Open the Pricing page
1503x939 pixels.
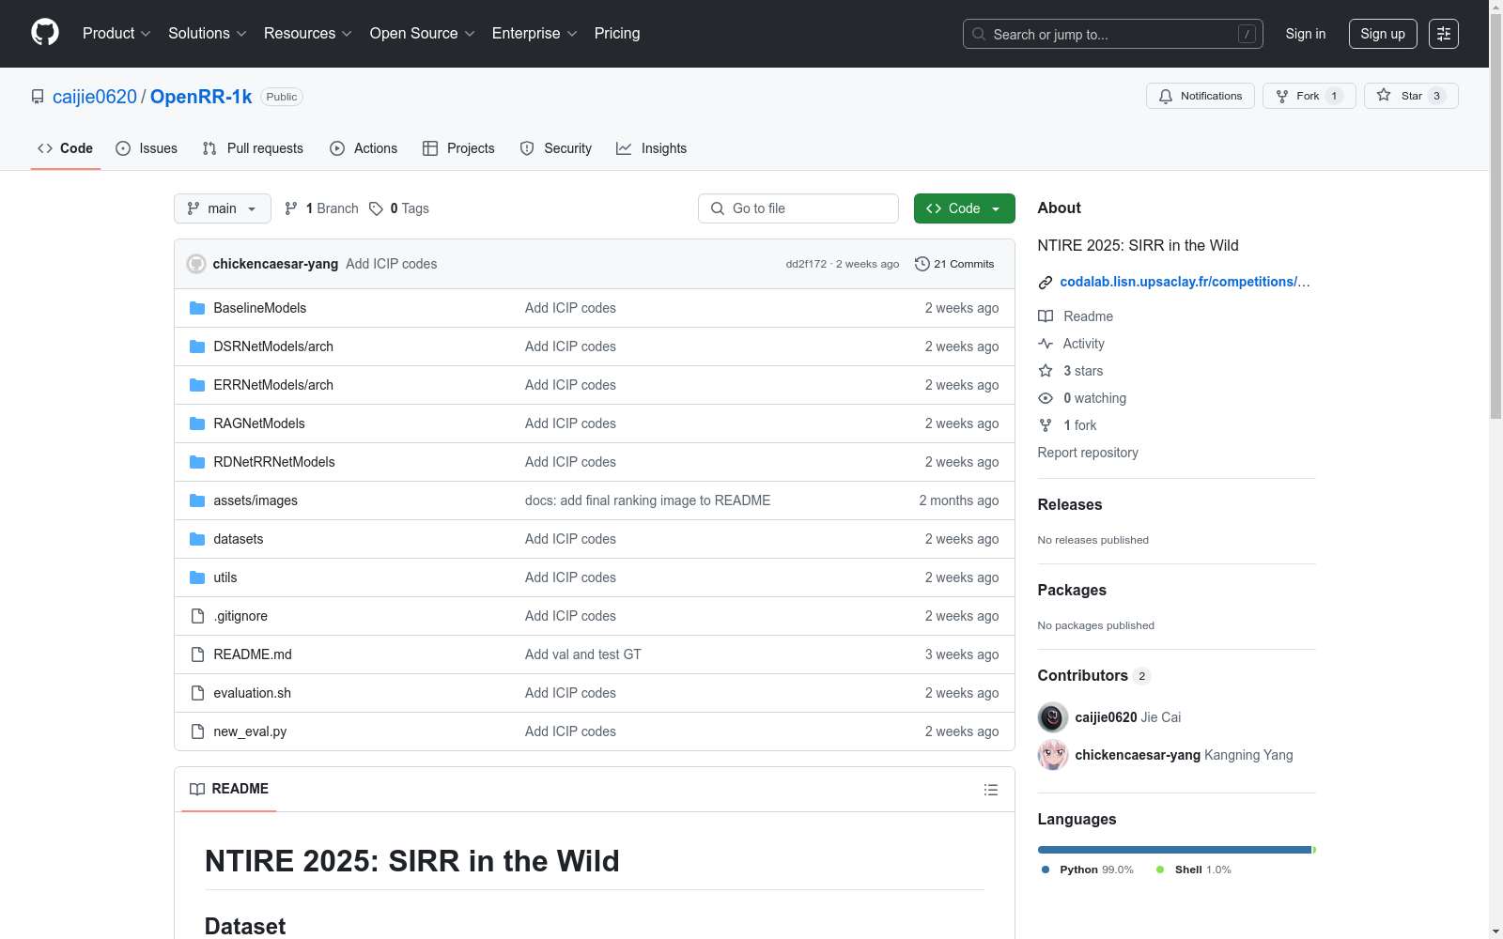click(617, 34)
